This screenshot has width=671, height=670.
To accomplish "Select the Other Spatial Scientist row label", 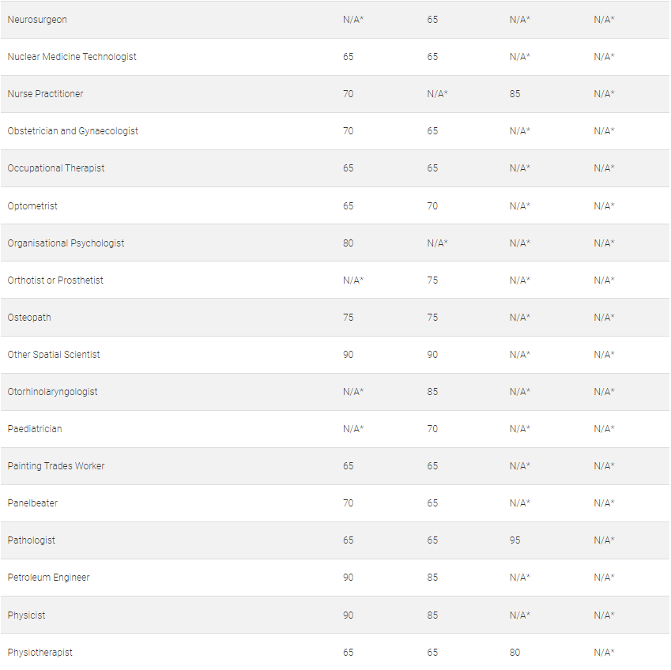I will (54, 355).
